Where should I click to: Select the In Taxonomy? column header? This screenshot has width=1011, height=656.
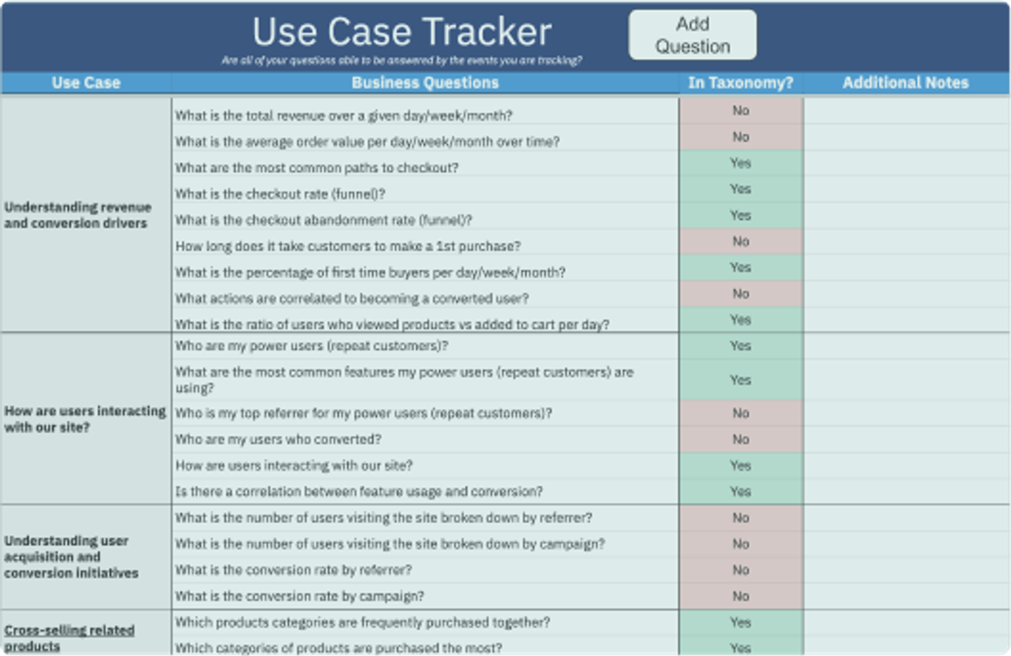[740, 82]
